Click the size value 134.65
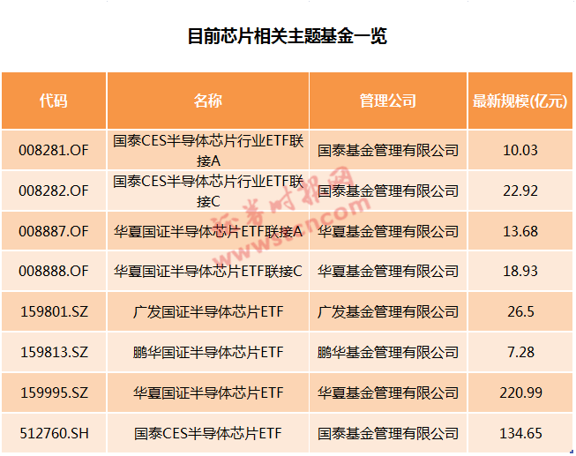Image resolution: width=576 pixels, height=456 pixels. click(x=520, y=434)
